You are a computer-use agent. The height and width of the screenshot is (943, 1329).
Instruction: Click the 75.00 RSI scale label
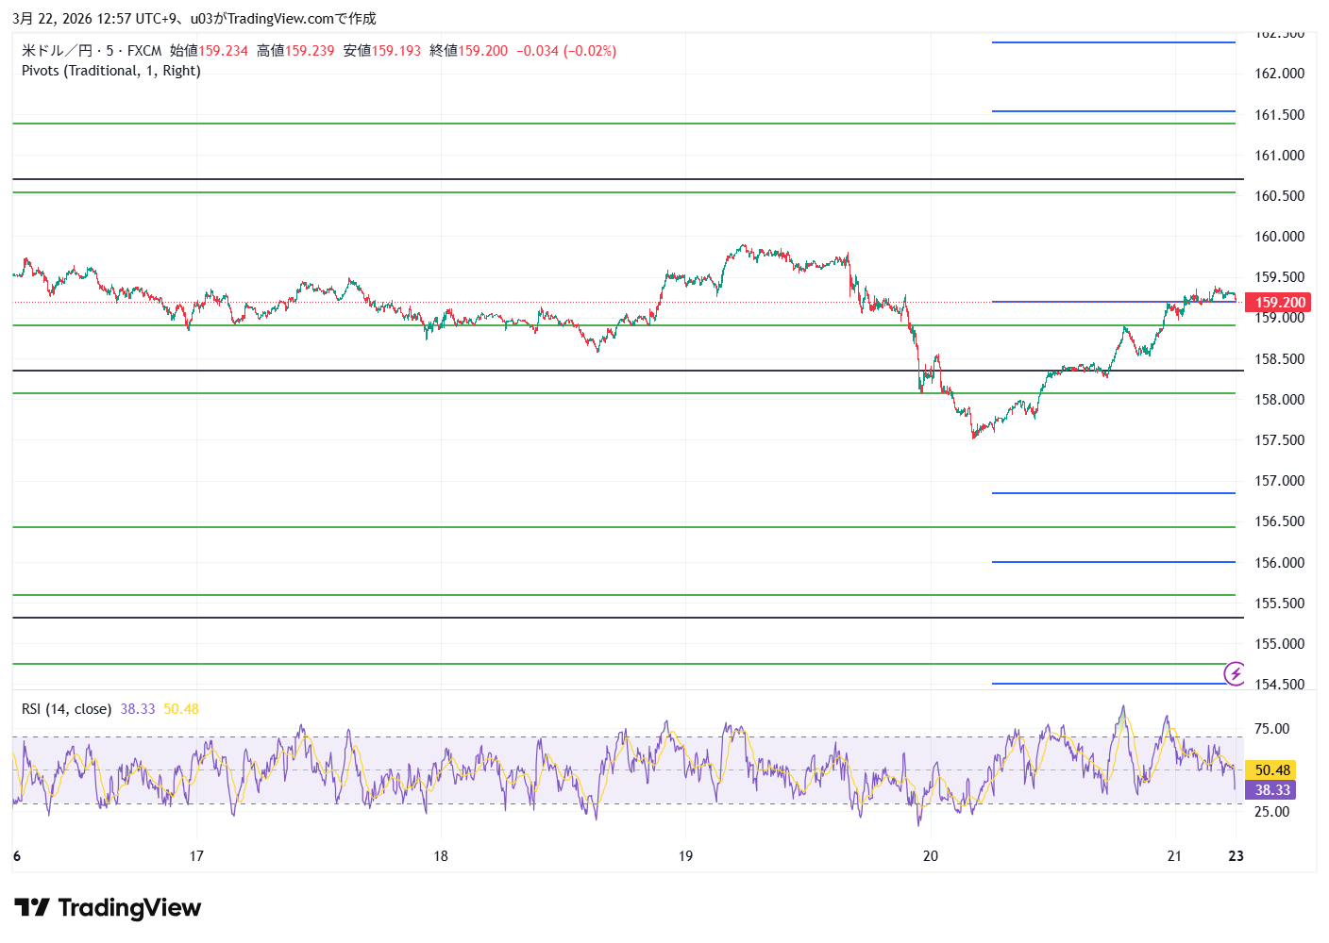(1271, 729)
